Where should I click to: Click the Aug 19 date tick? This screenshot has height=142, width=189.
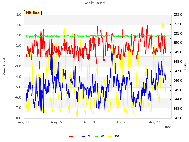pyautogui.click(x=89, y=122)
